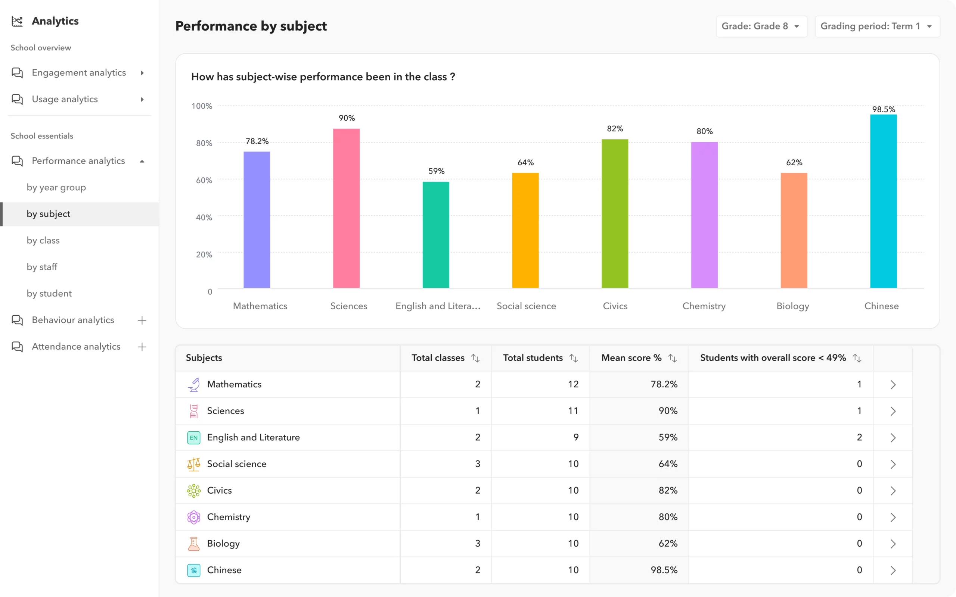This screenshot has width=956, height=597.
Task: Click the Chemistry subject icon
Action: click(x=193, y=516)
